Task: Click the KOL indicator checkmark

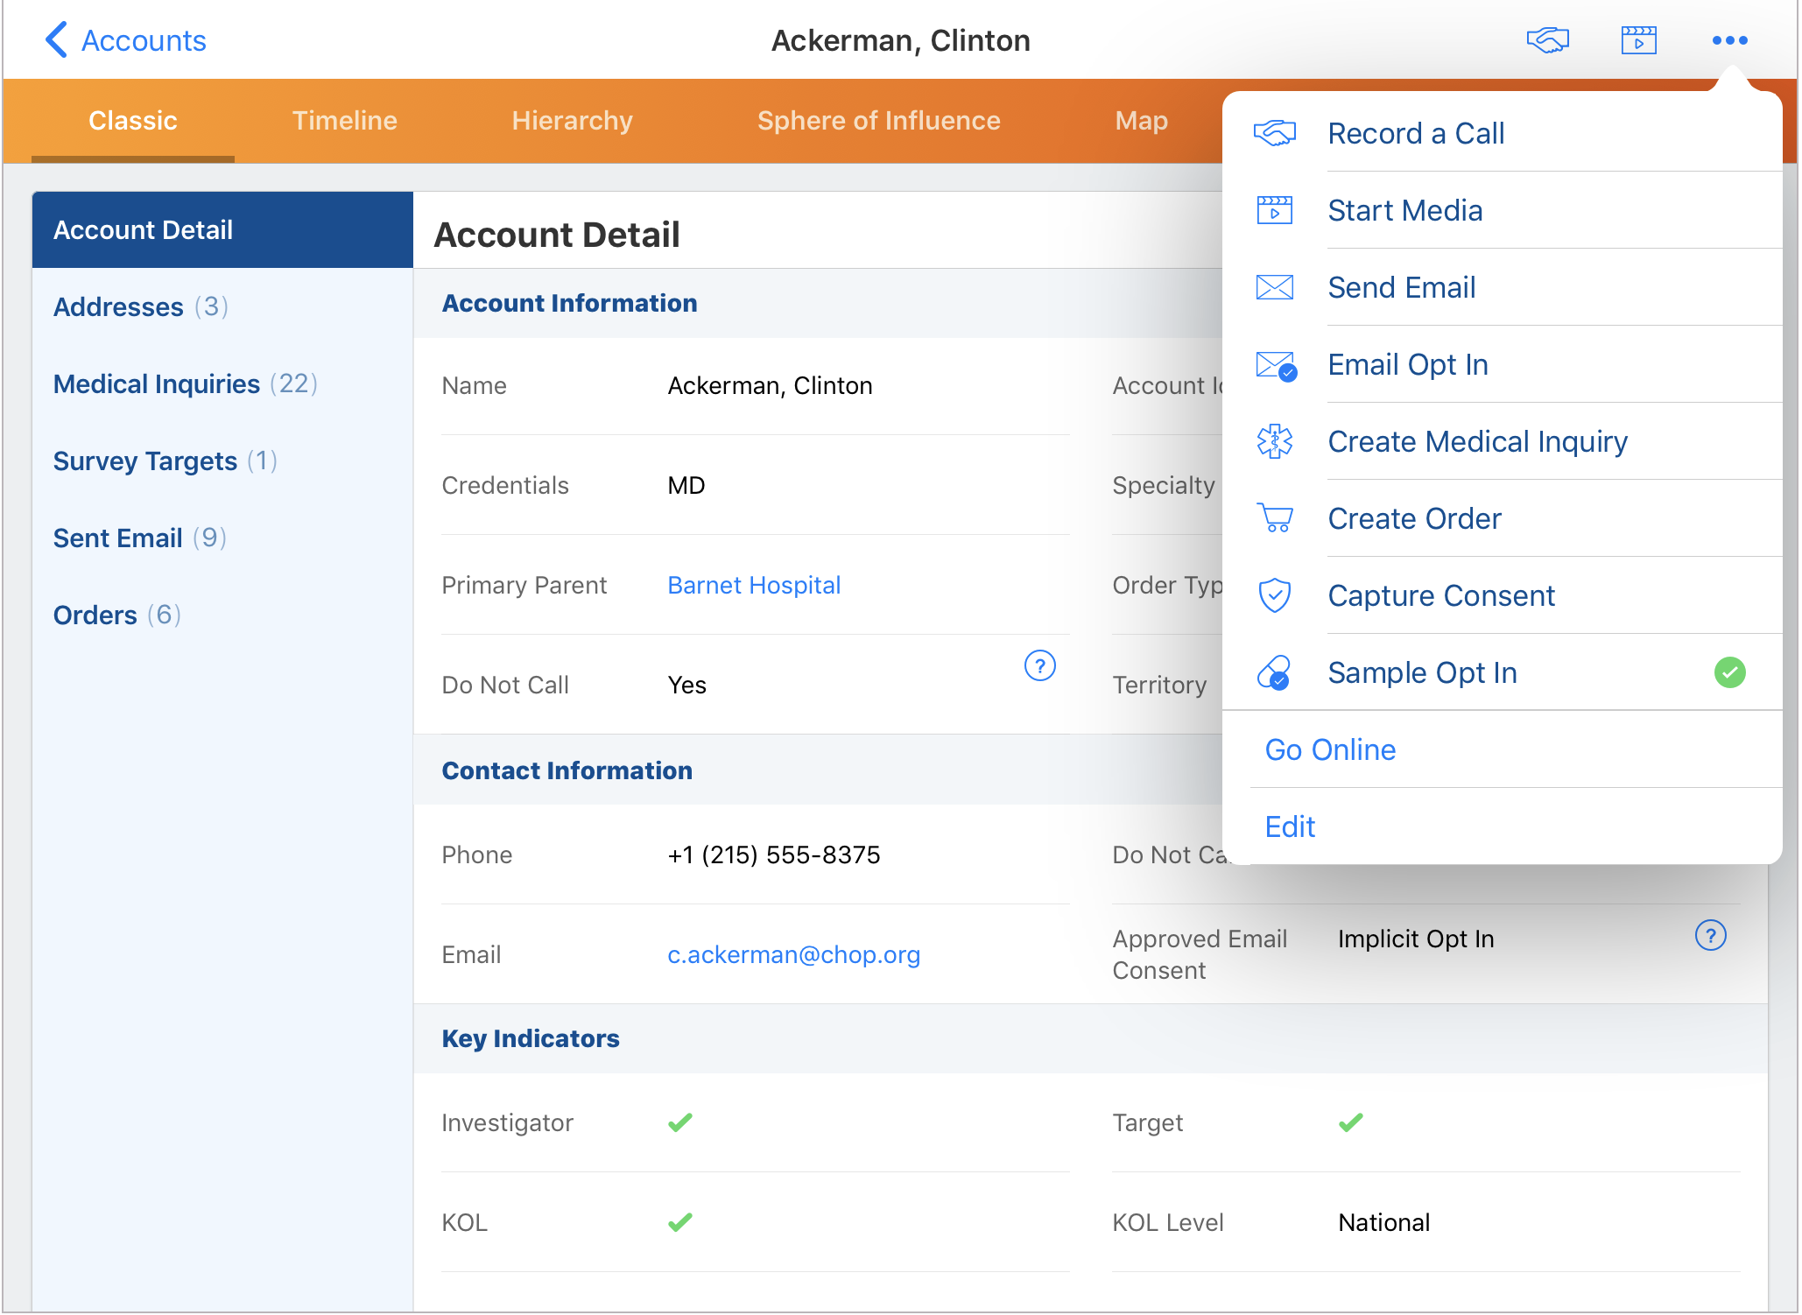Action: (680, 1222)
